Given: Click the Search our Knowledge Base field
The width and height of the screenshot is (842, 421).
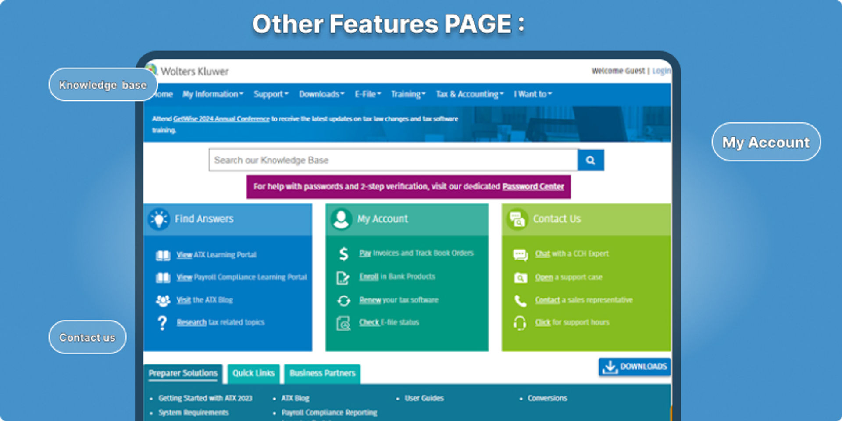Looking at the screenshot, I should pyautogui.click(x=393, y=160).
